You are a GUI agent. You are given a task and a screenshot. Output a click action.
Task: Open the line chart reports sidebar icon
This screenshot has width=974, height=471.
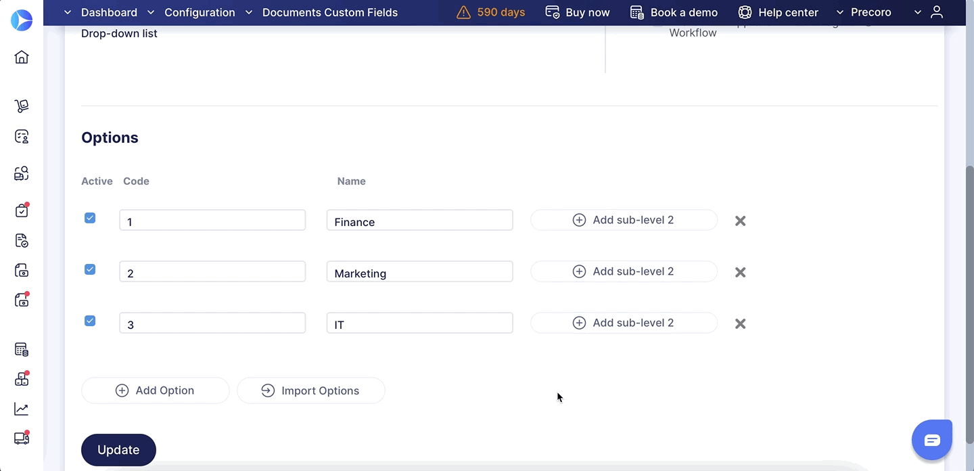coord(22,409)
